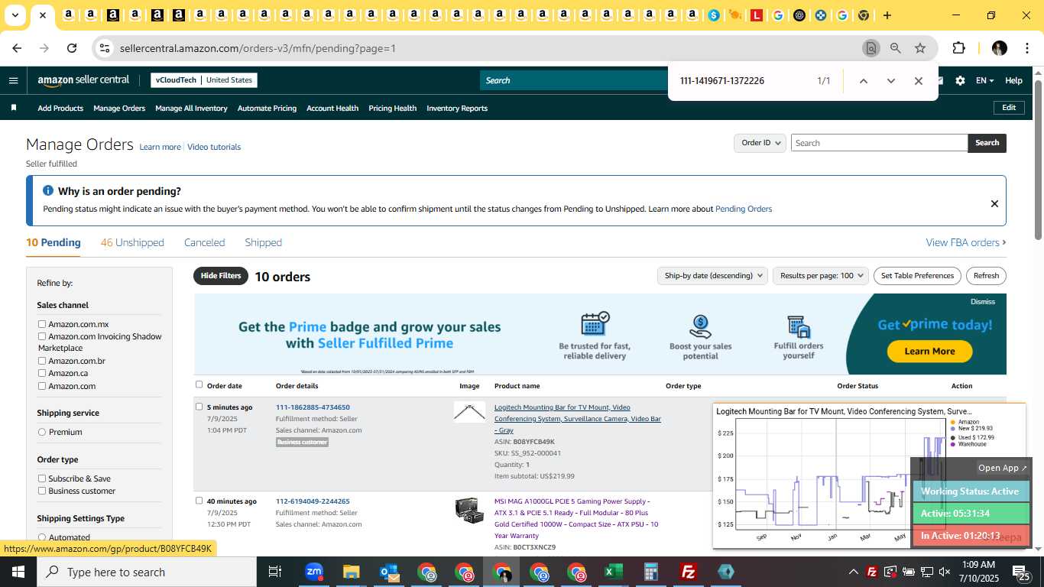Check Business customer order type
1044x587 pixels.
(x=42, y=491)
